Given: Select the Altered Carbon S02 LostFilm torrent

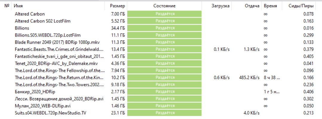Looking at the screenshot, I should [43, 21].
